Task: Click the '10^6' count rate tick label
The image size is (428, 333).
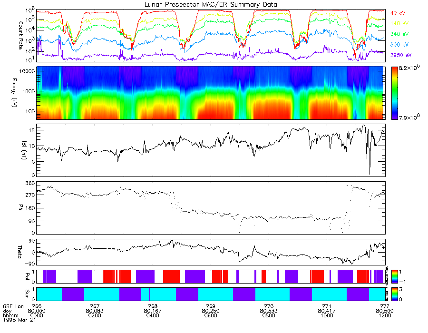Action: pos(31,11)
